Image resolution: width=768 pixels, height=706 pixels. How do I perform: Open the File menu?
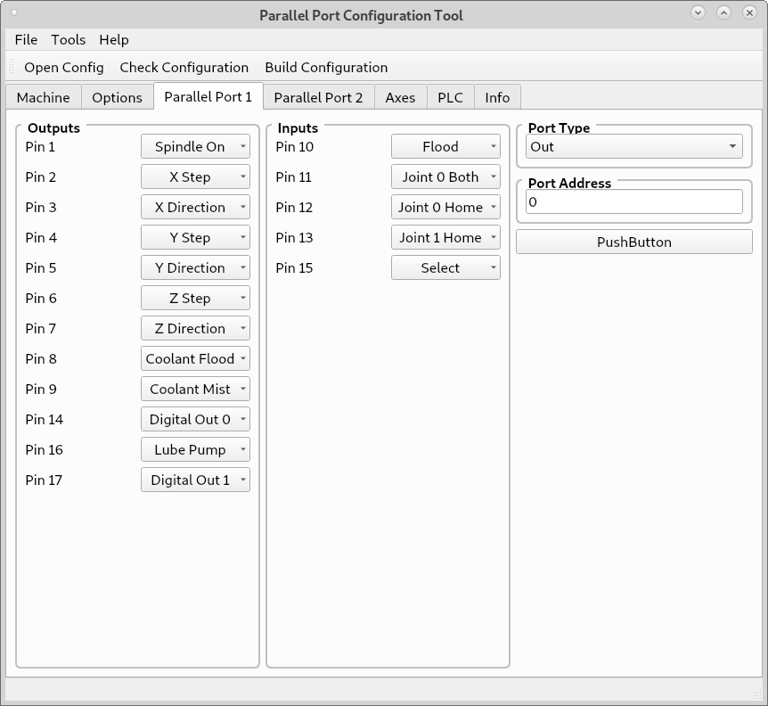click(x=26, y=40)
